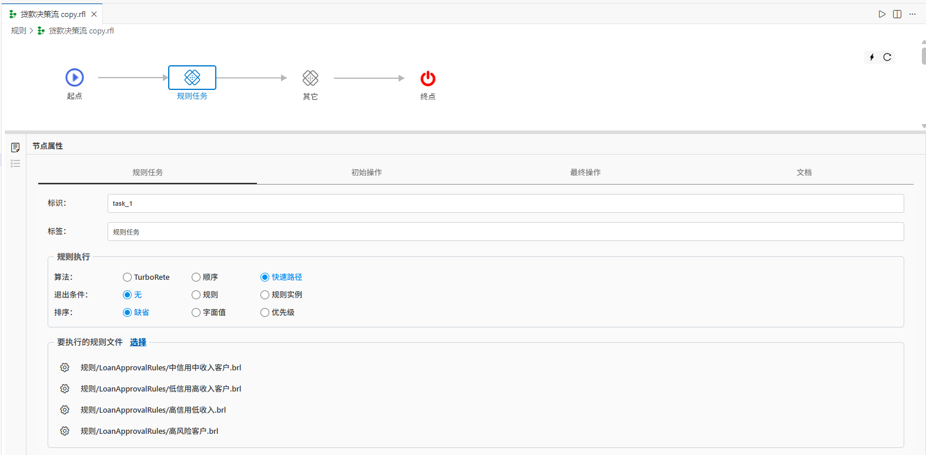The width and height of the screenshot is (926, 455).
Task: Select the TurboRete algorithm radio button
Action: (127, 277)
